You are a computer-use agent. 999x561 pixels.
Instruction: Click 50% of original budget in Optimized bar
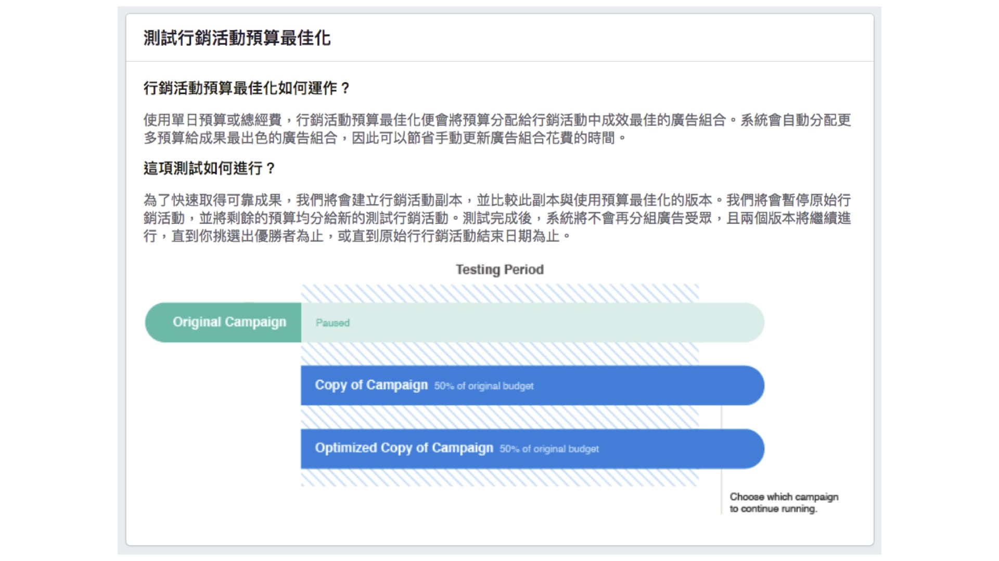pyautogui.click(x=549, y=449)
